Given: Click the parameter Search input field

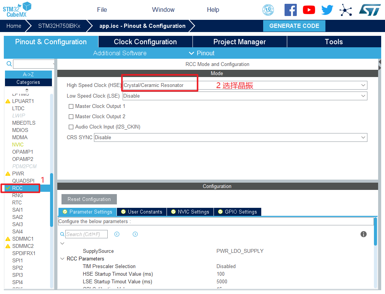Looking at the screenshot, I should point(86,234).
